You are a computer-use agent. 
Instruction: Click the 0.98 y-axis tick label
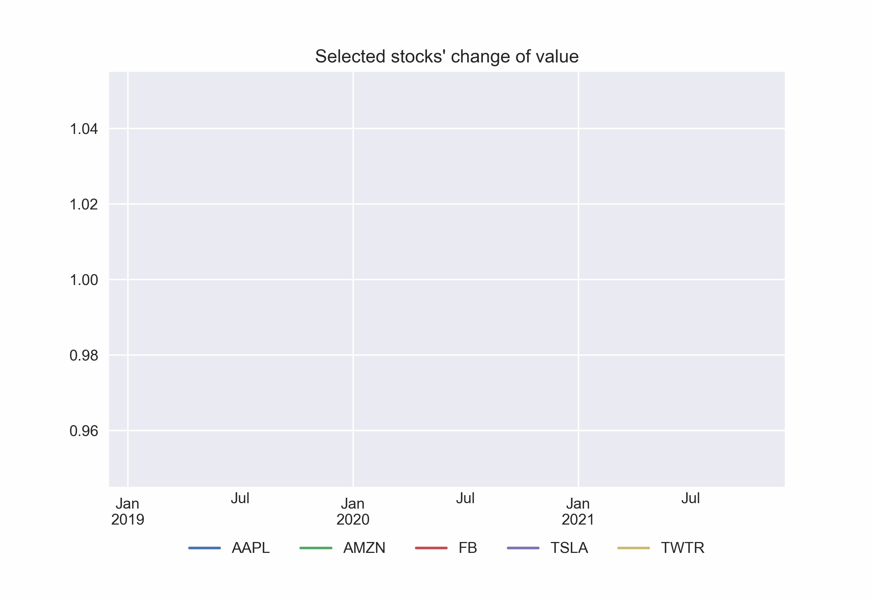pyautogui.click(x=84, y=355)
